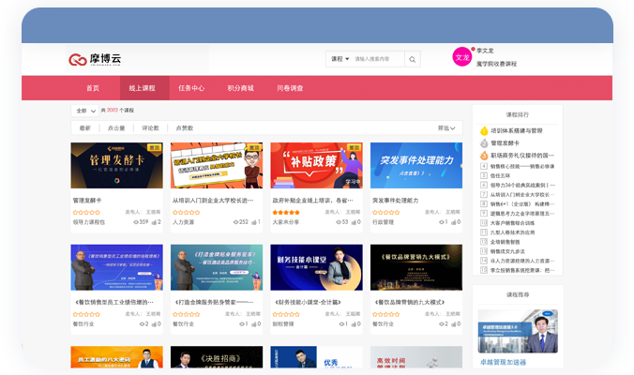The height and width of the screenshot is (375, 634).
Task: Open 打造金牌服务贴身管家 course thumbnail
Action: pyautogui.click(x=217, y=267)
